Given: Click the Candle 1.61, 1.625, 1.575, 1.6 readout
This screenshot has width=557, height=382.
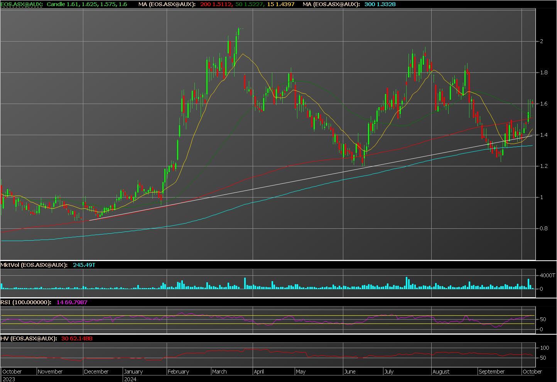Looking at the screenshot, I should [87, 4].
